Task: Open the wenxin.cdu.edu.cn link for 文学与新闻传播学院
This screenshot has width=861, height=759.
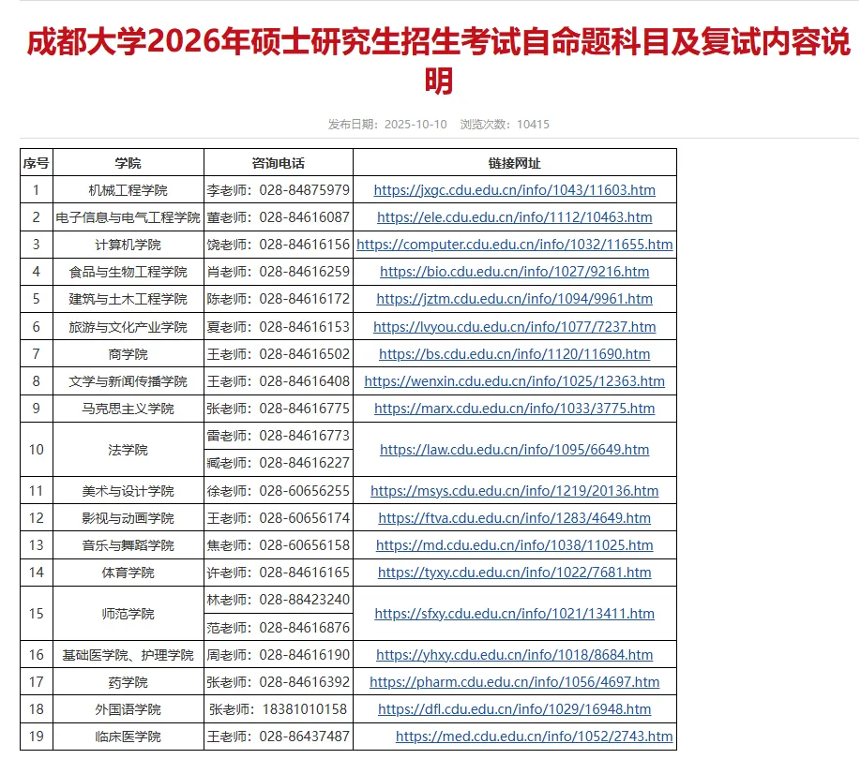Action: 515,381
